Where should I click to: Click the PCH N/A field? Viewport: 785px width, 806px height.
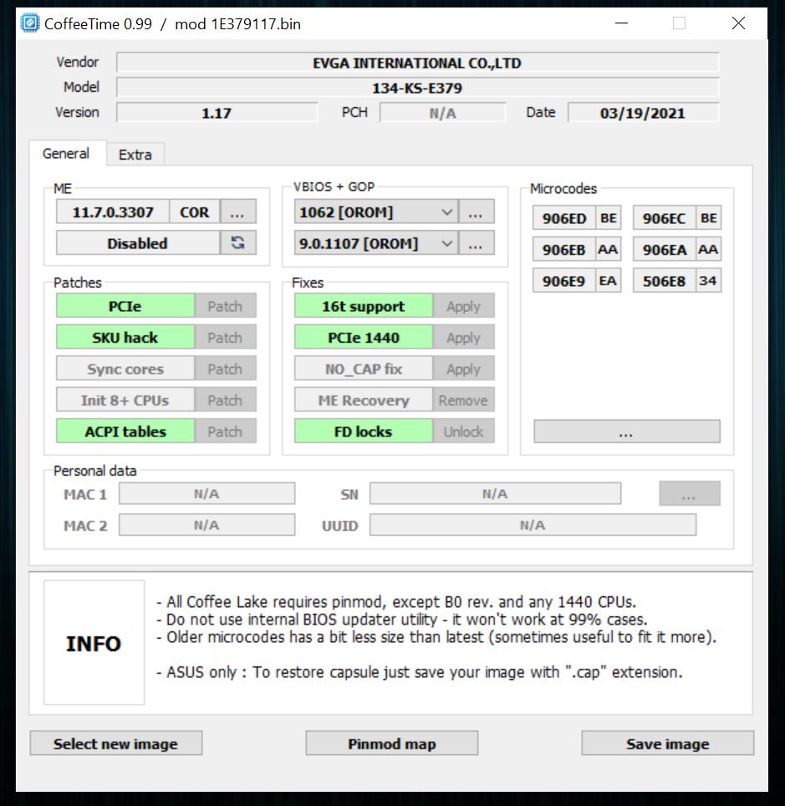pyautogui.click(x=442, y=113)
